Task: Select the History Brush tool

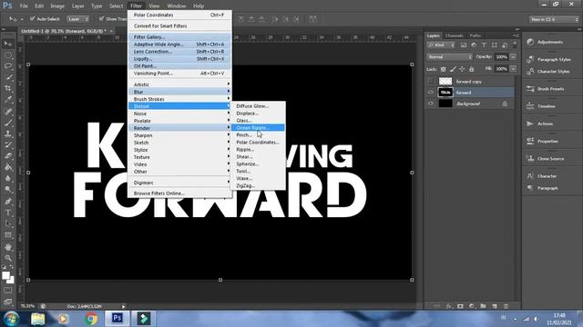Action: [8, 145]
